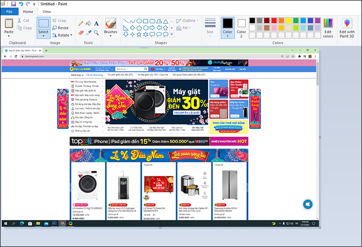Expand the Shapes gallery more arrow
Viewport: 362px width, 247px height.
click(x=172, y=34)
